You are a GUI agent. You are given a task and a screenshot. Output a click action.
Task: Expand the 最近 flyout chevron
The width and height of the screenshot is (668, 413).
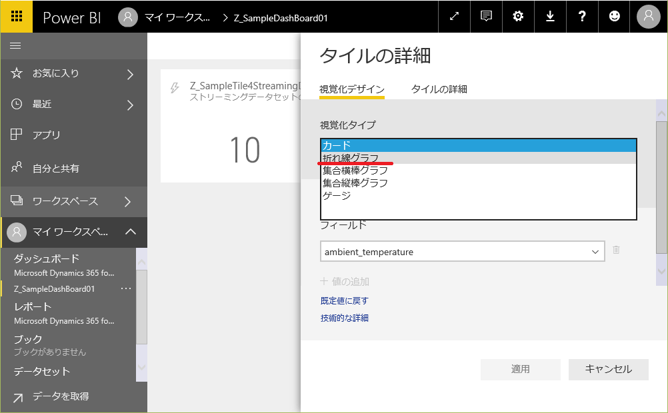[130, 105]
